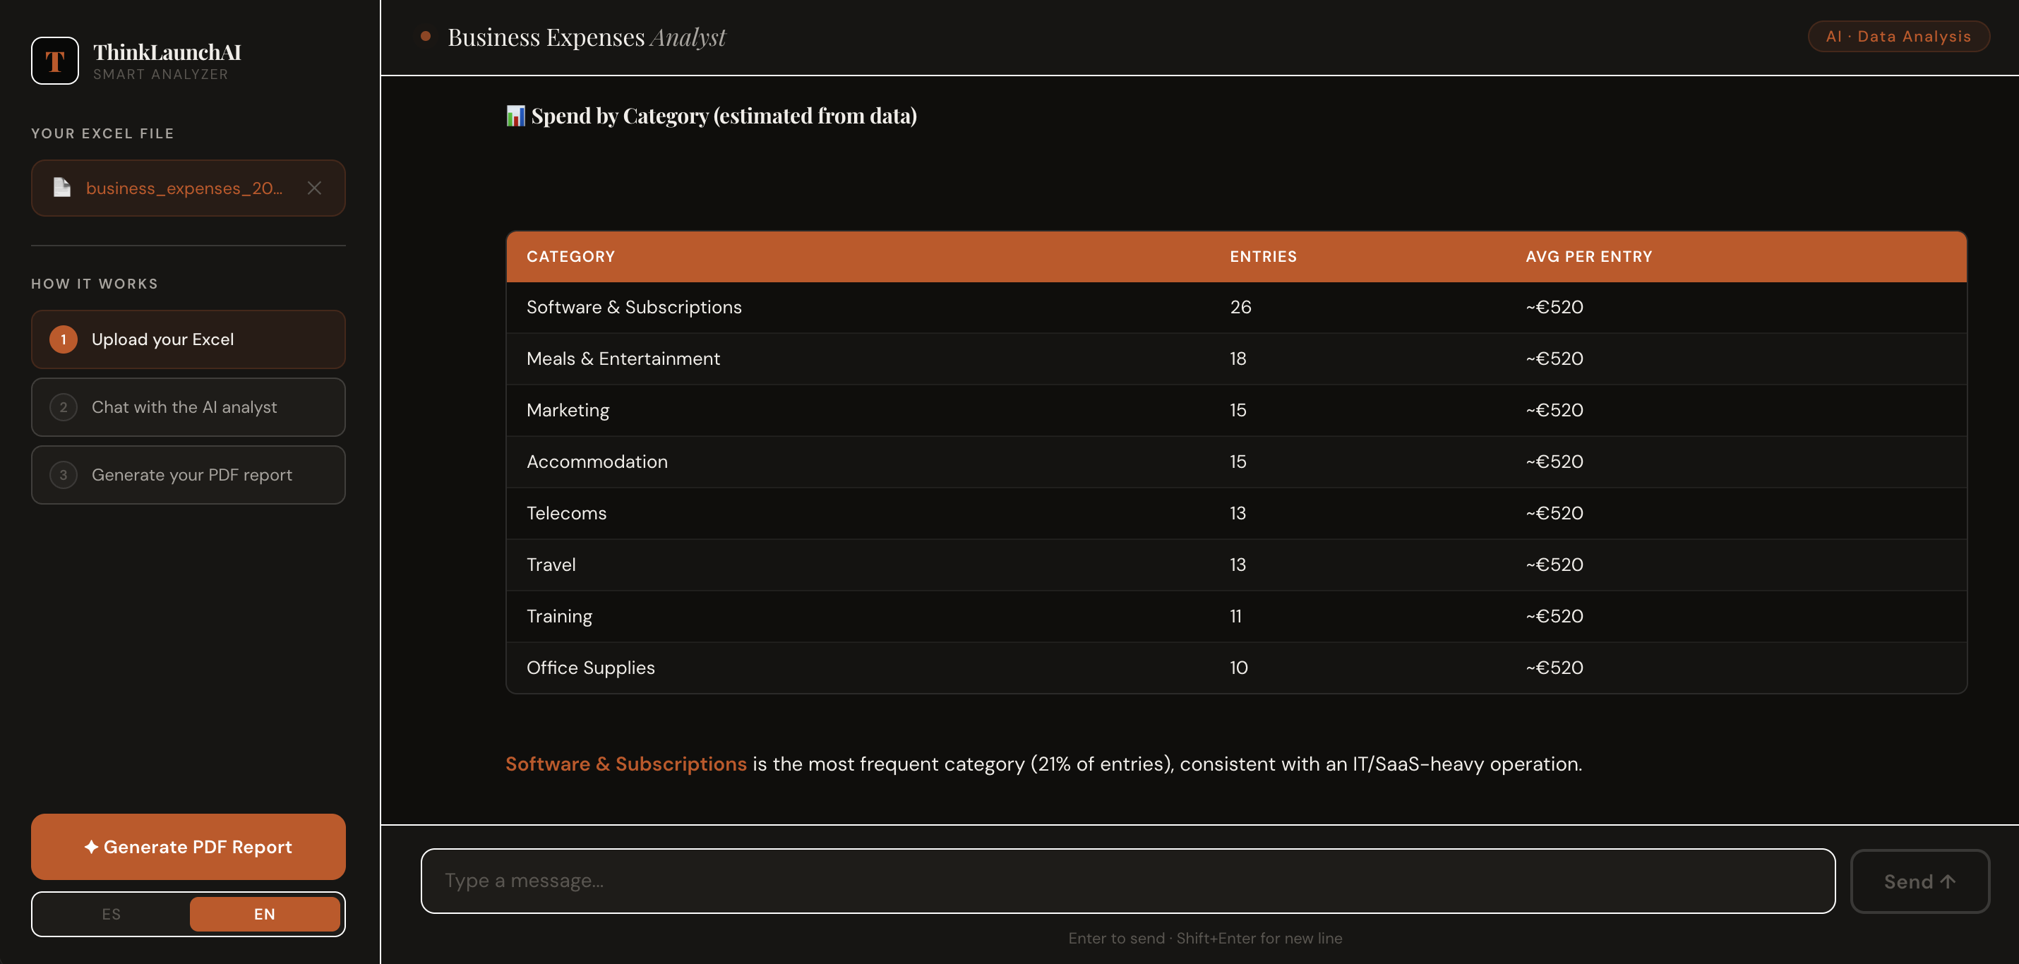Click the AVG PER ENTRY column header

1588,256
